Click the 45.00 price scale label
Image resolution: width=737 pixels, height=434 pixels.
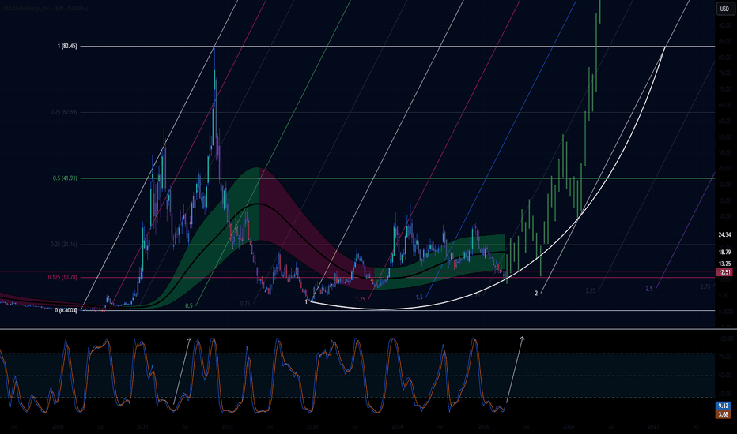pyautogui.click(x=724, y=169)
